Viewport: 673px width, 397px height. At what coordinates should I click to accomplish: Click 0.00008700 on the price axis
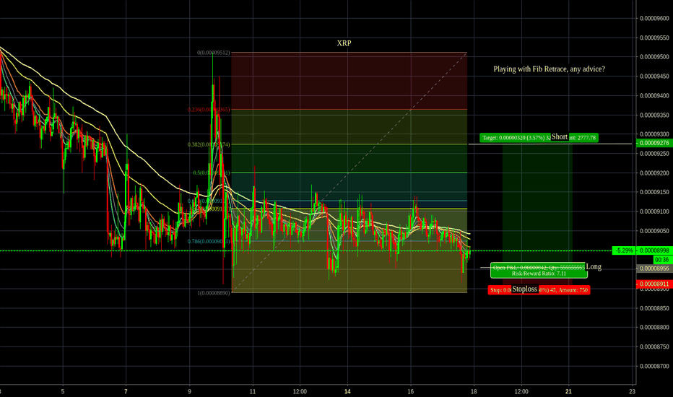pyautogui.click(x=654, y=366)
